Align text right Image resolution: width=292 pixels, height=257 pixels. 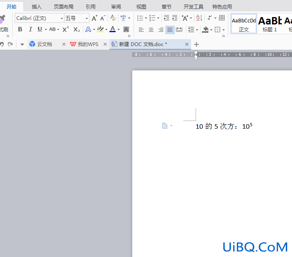(x=161, y=29)
